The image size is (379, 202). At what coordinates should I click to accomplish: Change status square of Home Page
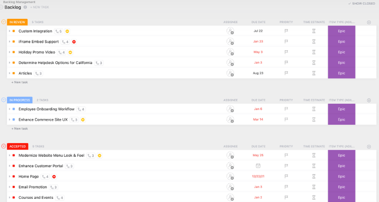point(14,177)
